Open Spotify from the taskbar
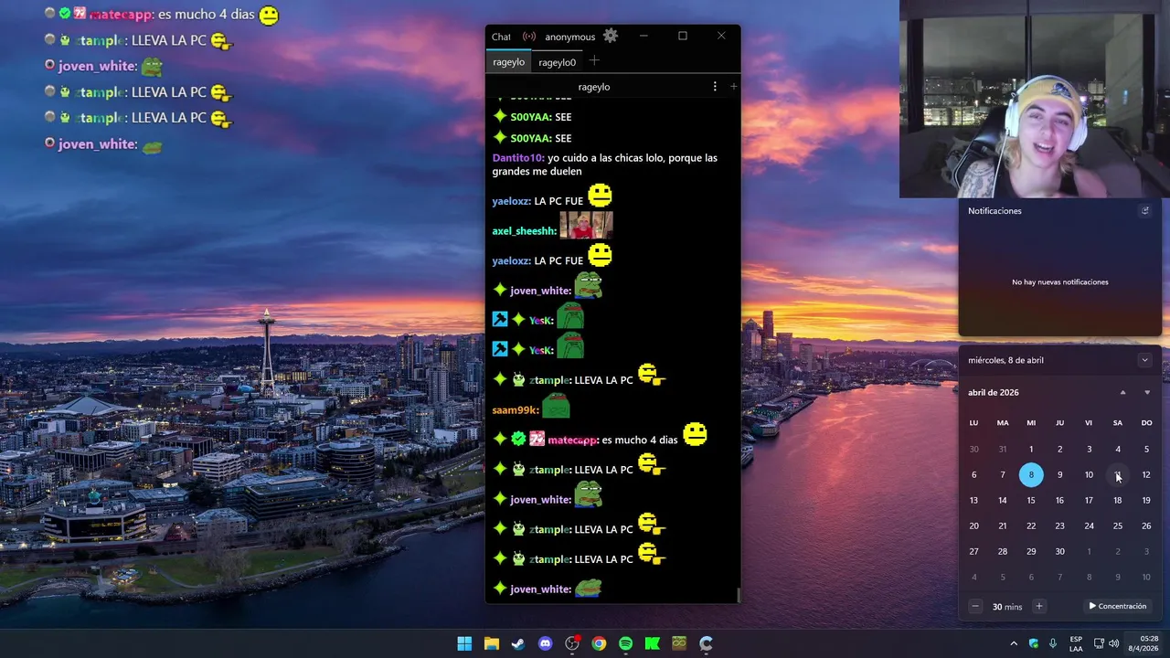Viewport: 1170px width, 658px height. click(625, 643)
